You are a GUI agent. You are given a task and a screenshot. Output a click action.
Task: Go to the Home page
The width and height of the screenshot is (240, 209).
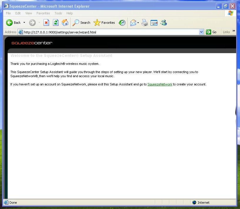[65, 23]
